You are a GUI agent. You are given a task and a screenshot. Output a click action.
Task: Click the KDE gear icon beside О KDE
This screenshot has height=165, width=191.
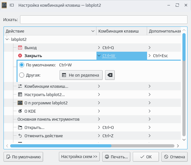(20, 111)
